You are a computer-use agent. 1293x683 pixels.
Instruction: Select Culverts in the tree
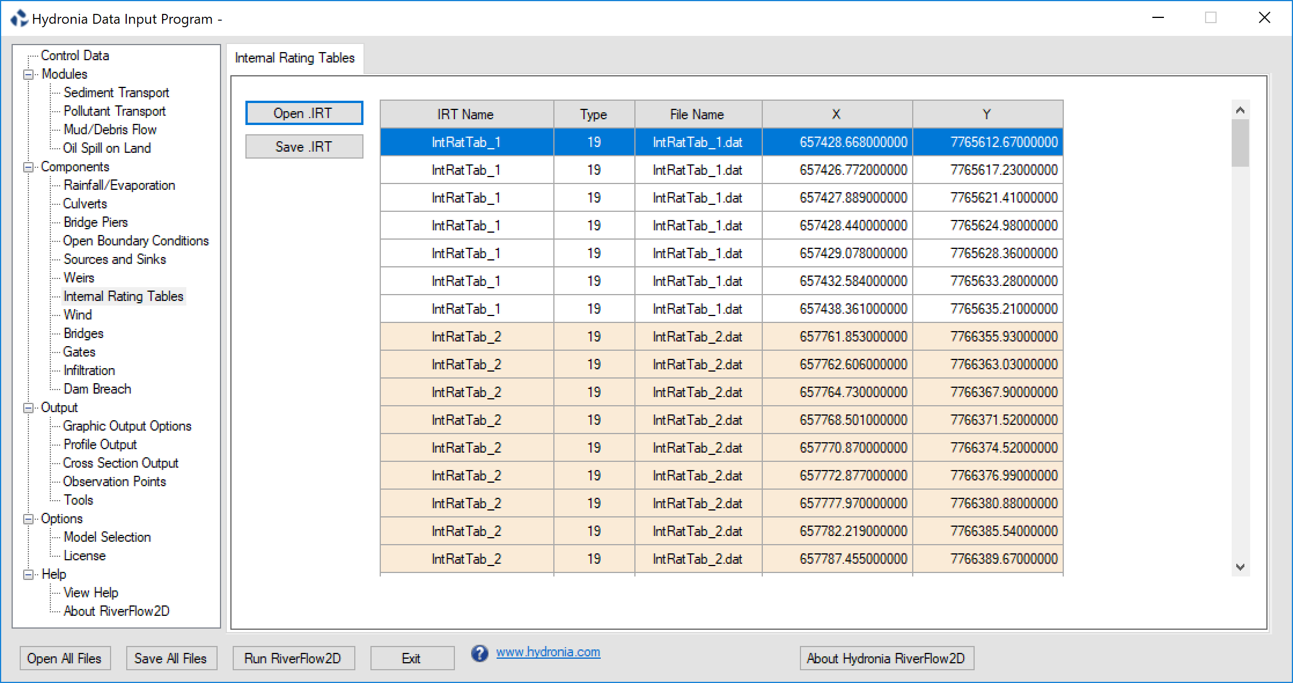pyautogui.click(x=85, y=204)
